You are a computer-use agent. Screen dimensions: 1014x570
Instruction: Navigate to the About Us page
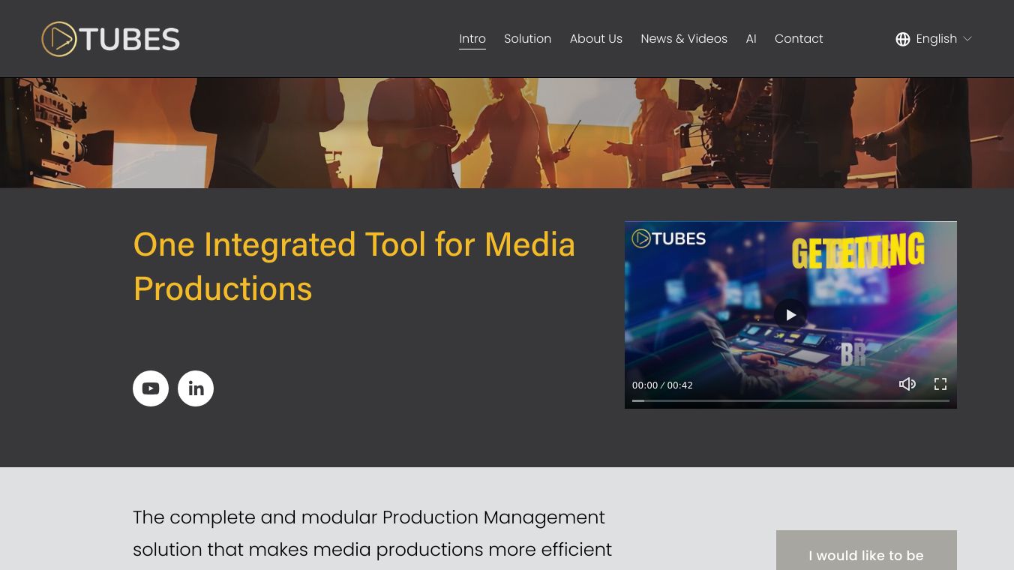595,39
